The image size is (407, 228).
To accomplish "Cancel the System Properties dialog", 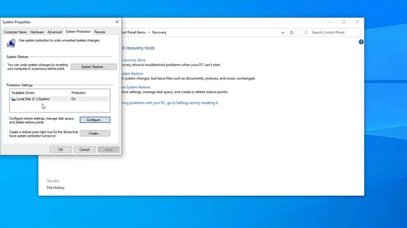I will click(85, 149).
